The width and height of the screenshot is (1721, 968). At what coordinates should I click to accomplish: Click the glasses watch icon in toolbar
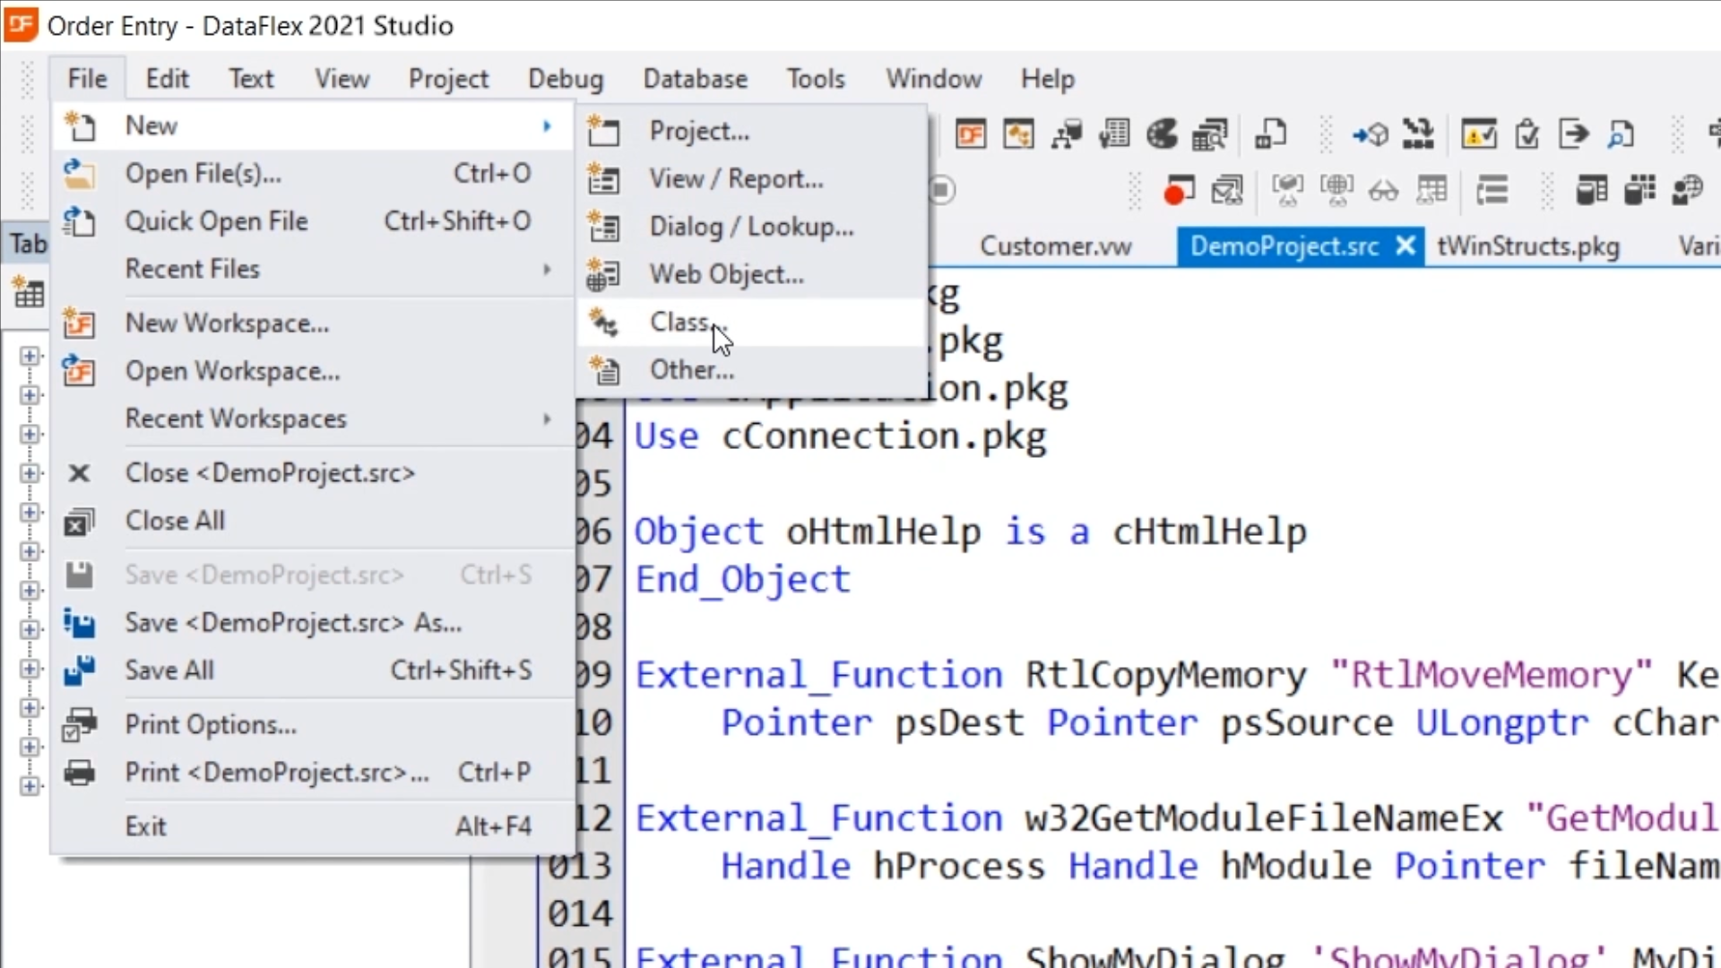1383,190
